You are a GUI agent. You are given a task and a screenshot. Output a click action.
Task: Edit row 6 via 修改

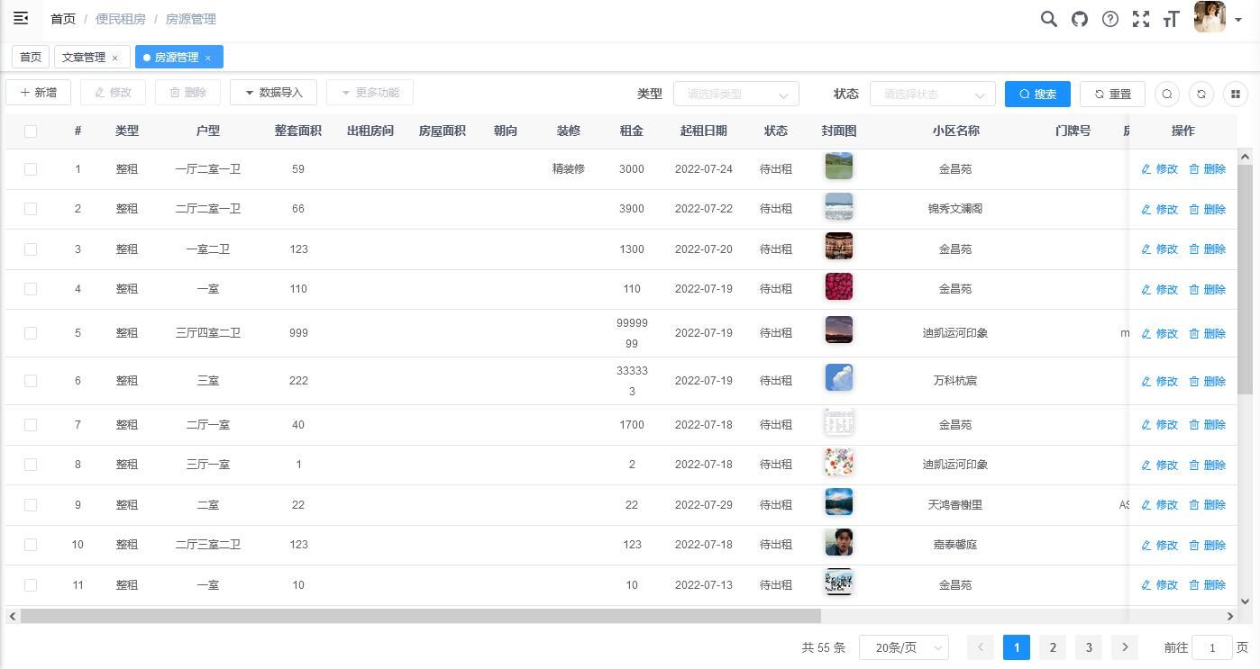point(1159,381)
